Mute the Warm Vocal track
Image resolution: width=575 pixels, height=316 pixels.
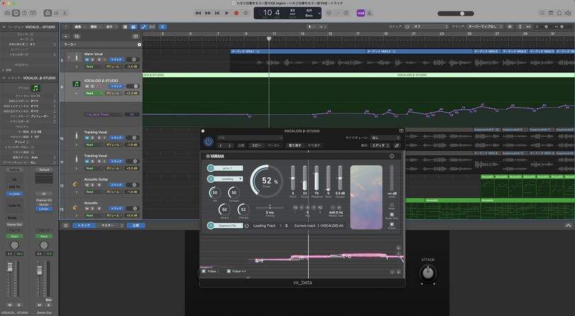pyautogui.click(x=87, y=60)
